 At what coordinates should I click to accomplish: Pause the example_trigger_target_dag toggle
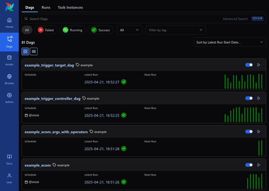(x=249, y=65)
